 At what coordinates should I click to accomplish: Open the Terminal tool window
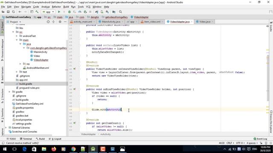pos(26,139)
